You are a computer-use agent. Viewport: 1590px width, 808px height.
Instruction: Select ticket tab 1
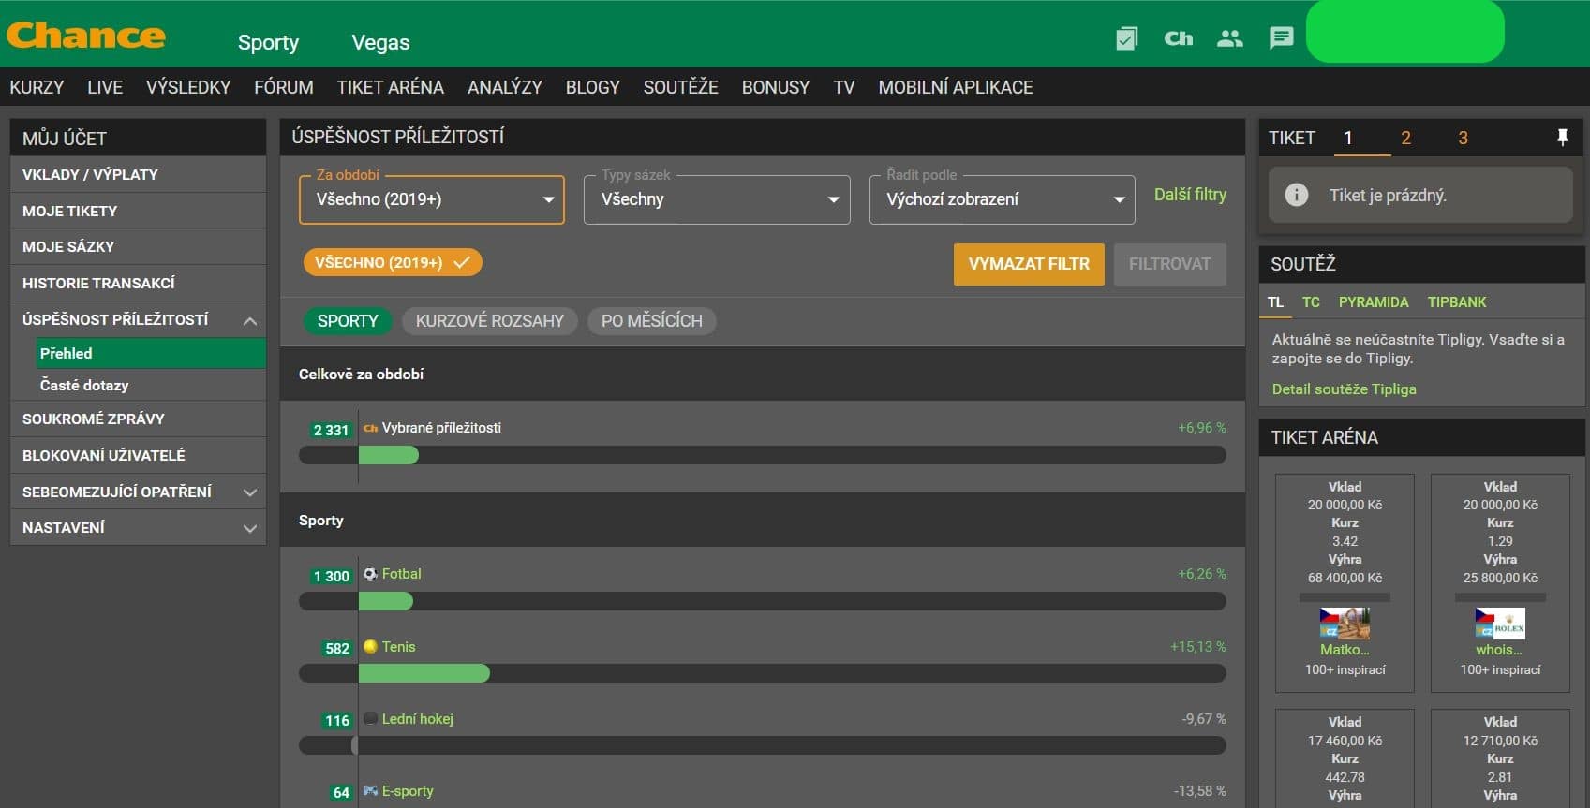click(x=1348, y=138)
